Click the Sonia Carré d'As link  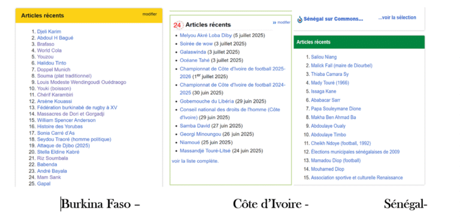pyautogui.click(x=56, y=132)
